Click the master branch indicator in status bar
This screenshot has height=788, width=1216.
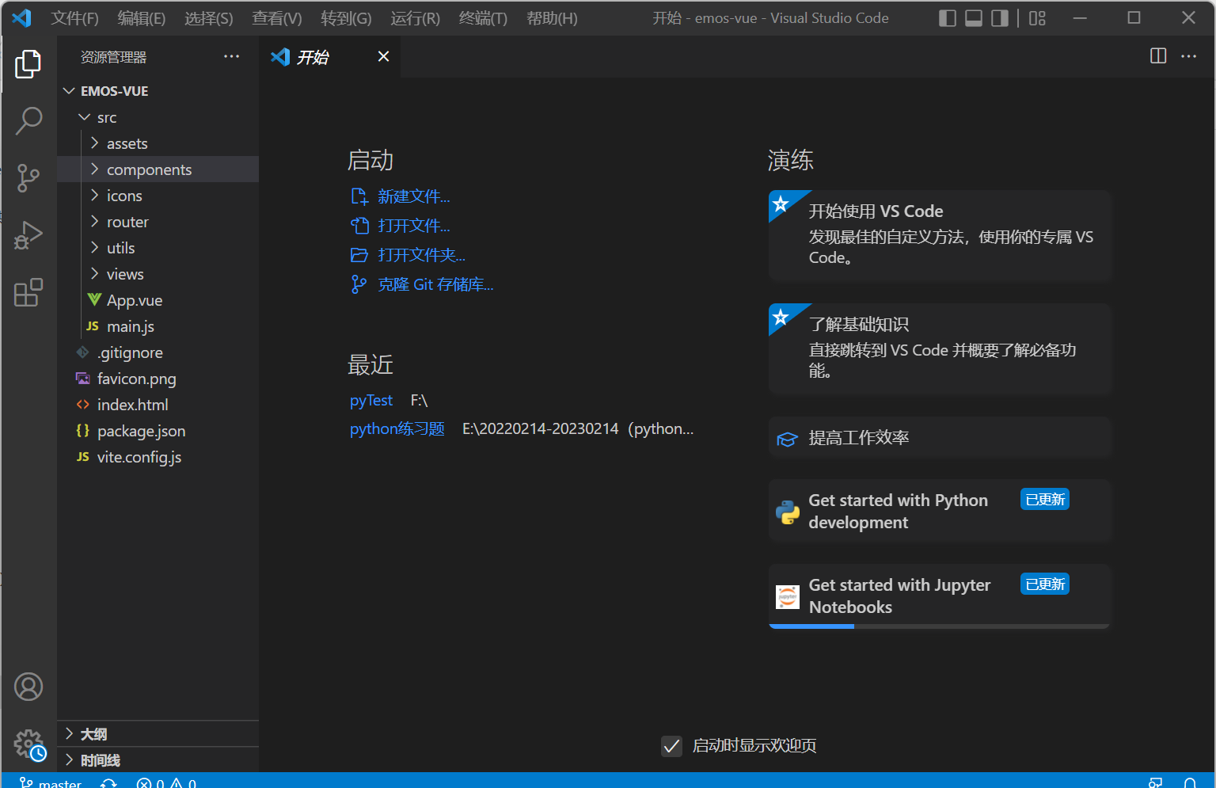click(x=51, y=782)
